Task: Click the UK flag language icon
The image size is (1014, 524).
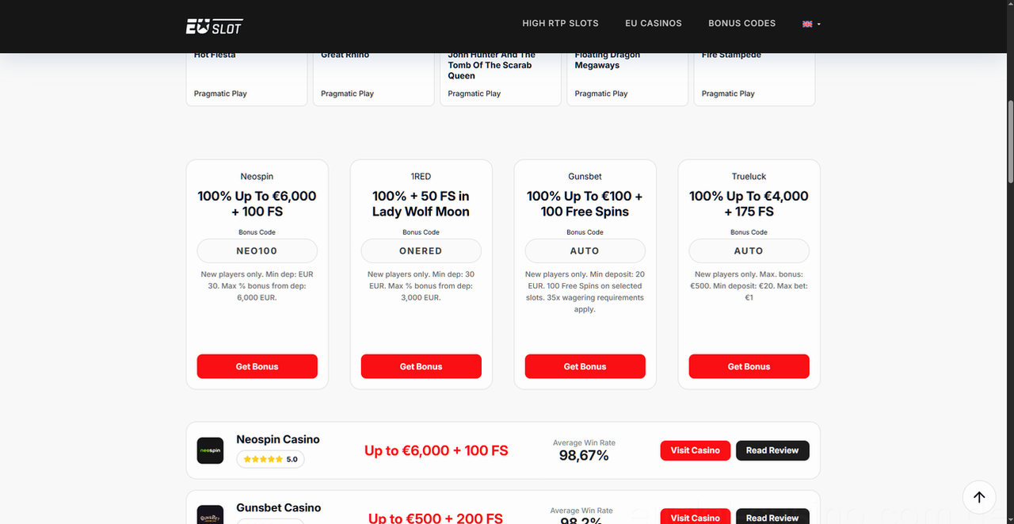Action: (807, 24)
